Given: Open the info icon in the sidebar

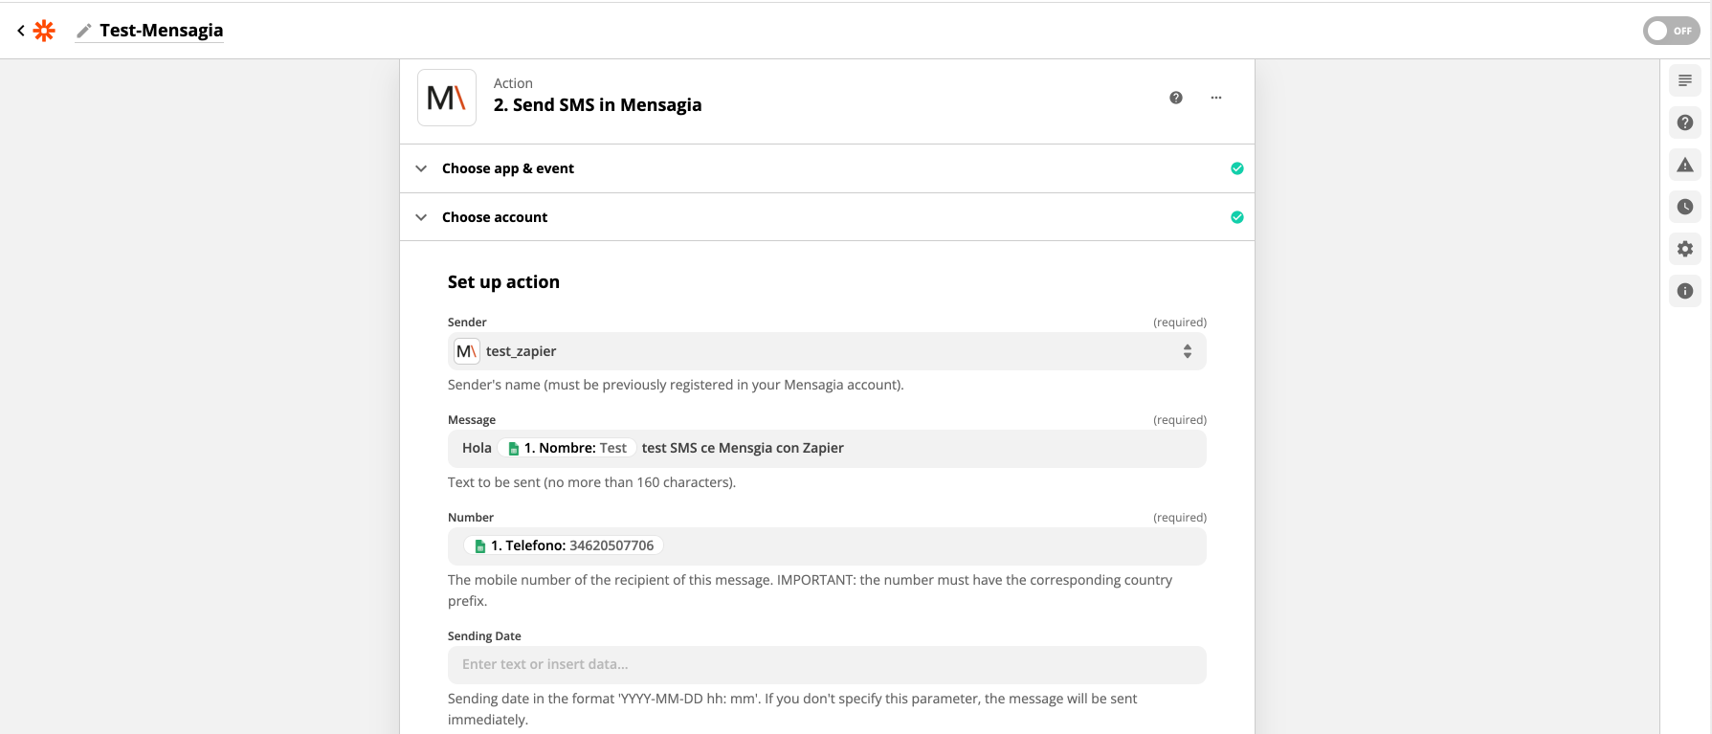Looking at the screenshot, I should (1685, 291).
